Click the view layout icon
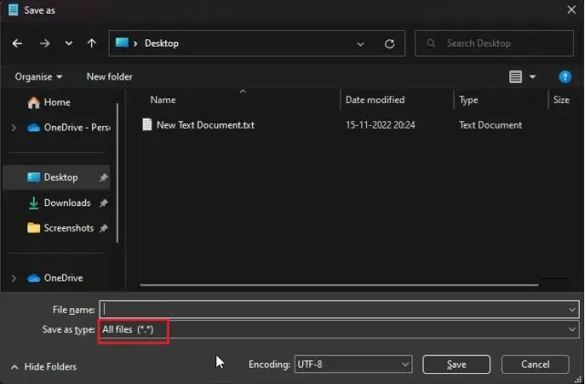The height and width of the screenshot is (384, 586). coord(517,78)
